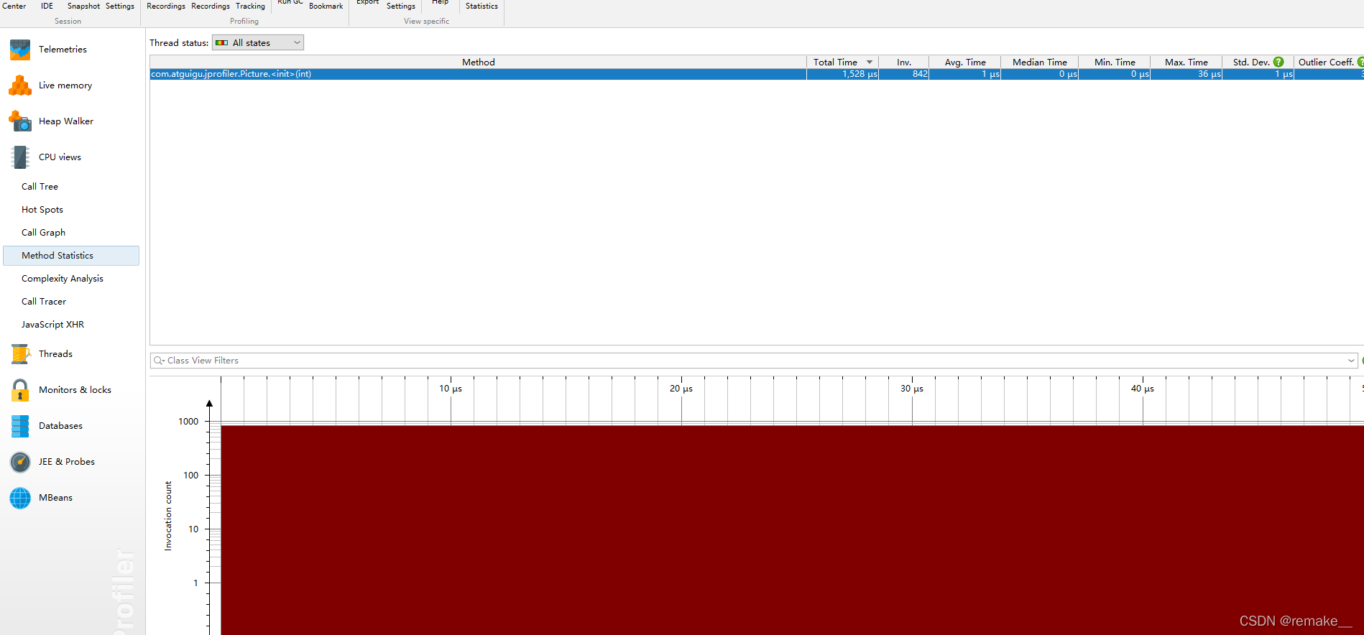The image size is (1364, 635).
Task: Click the 40 µs marker on time axis
Action: click(1143, 389)
